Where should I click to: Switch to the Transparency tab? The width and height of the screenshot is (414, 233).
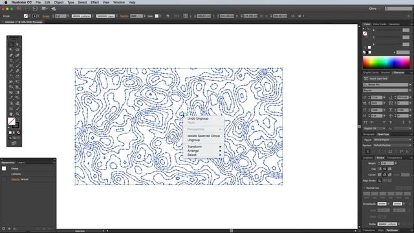394,158
